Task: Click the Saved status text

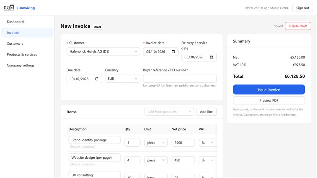Action: [278, 26]
